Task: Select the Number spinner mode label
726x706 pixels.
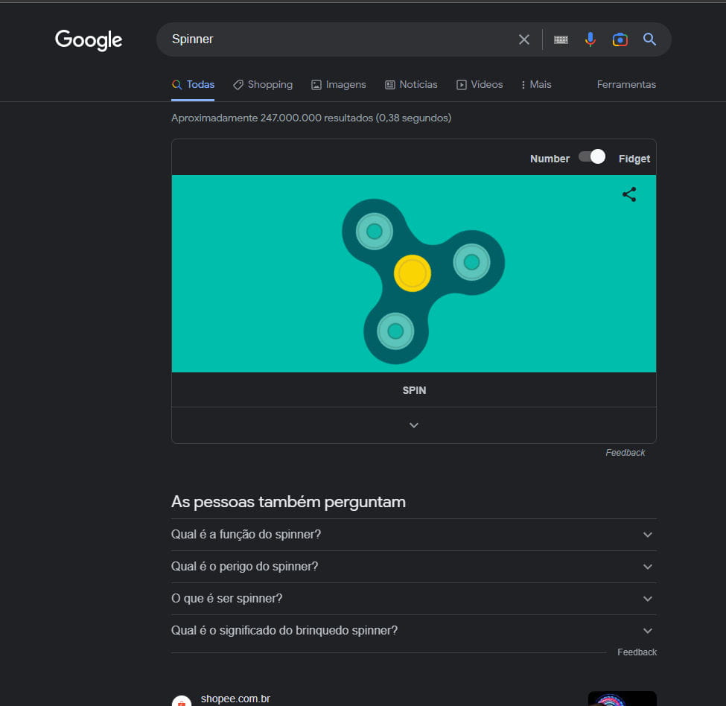Action: point(550,159)
